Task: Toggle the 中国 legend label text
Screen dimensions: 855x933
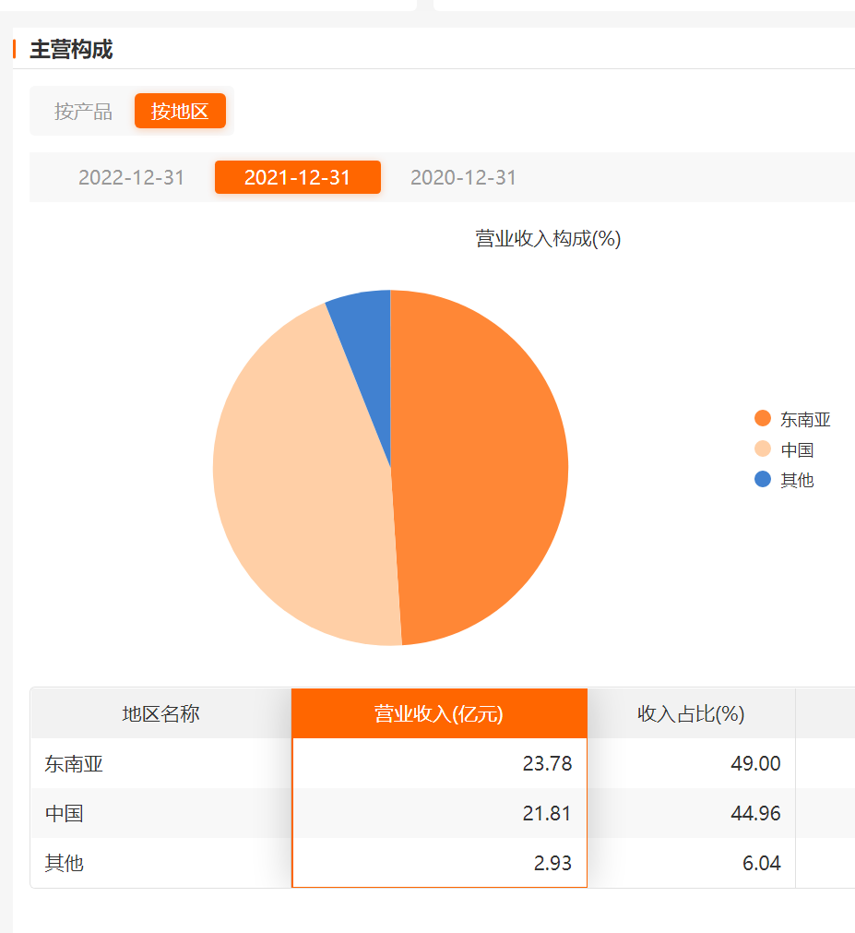Action: click(x=797, y=450)
